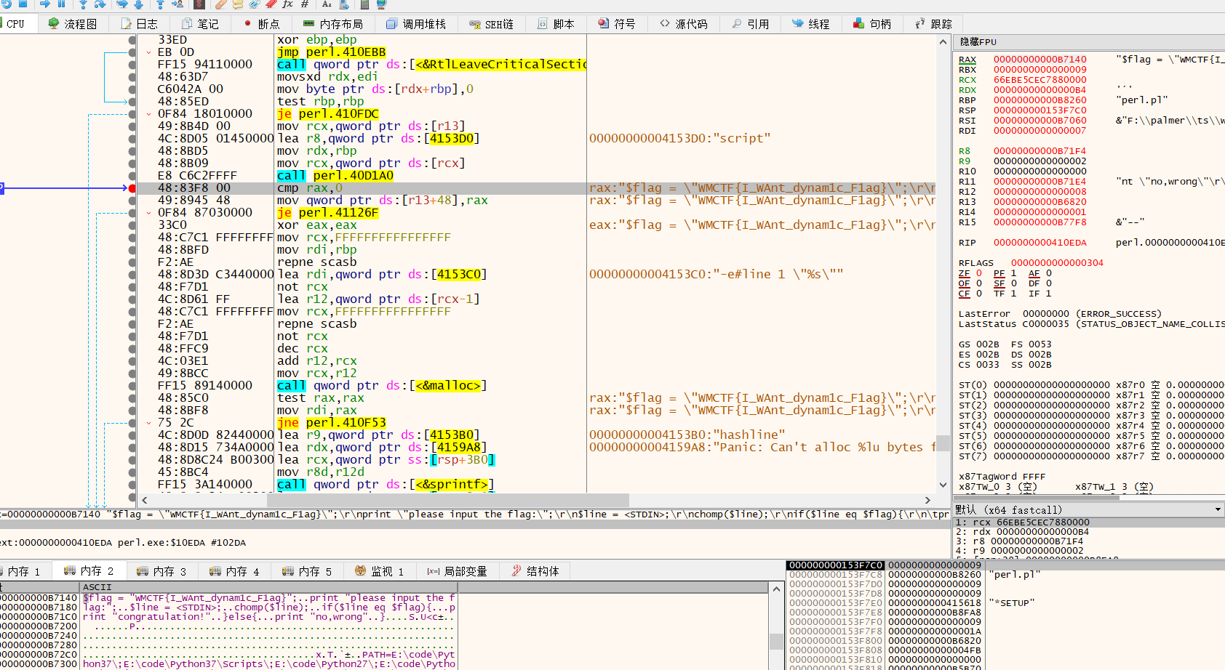Image resolution: width=1225 pixels, height=670 pixels.
Task: Collapse the branch arrow beside je perl.410FDC
Action: [x=150, y=113]
